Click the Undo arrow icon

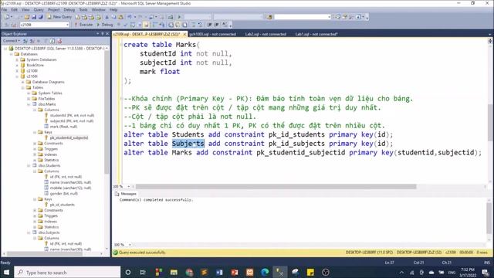tap(130, 17)
